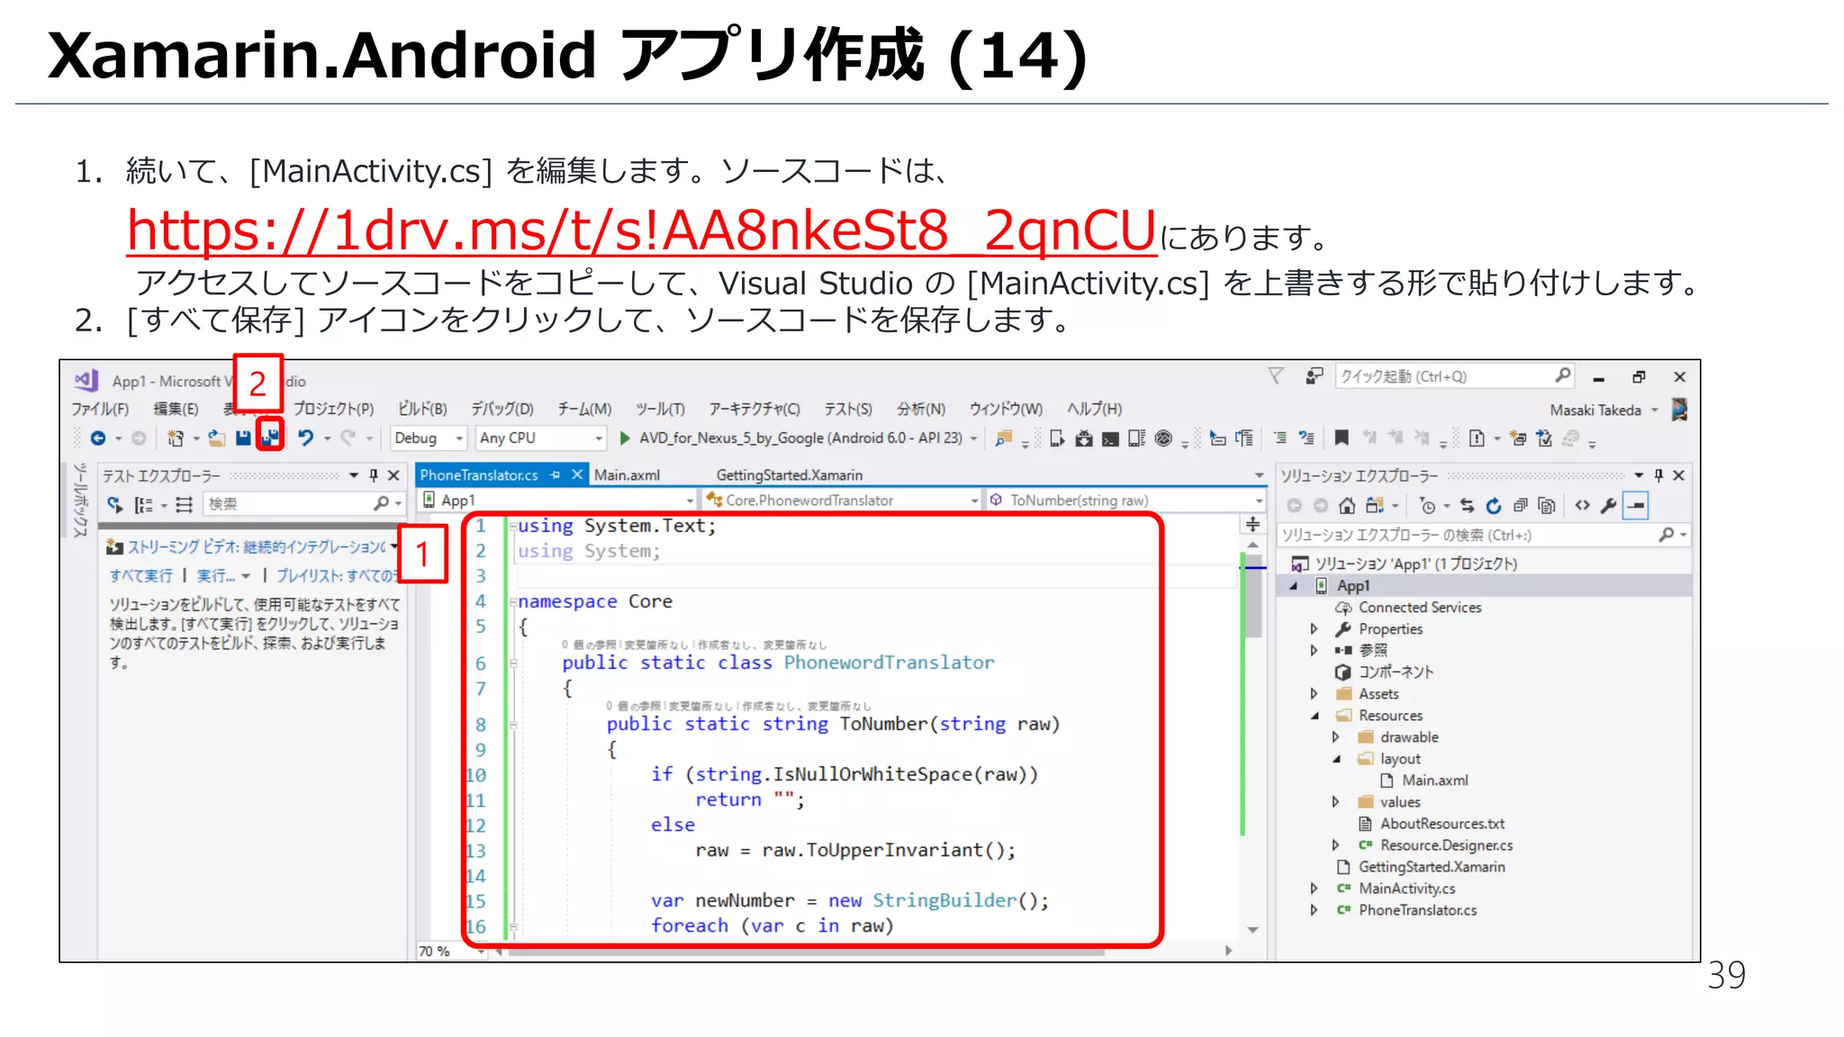Expand the Properties node in Solution Explorer
1844x1037 pixels.
(x=1314, y=629)
